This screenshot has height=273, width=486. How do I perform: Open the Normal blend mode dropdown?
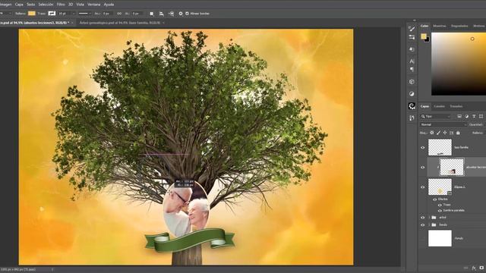pos(443,124)
